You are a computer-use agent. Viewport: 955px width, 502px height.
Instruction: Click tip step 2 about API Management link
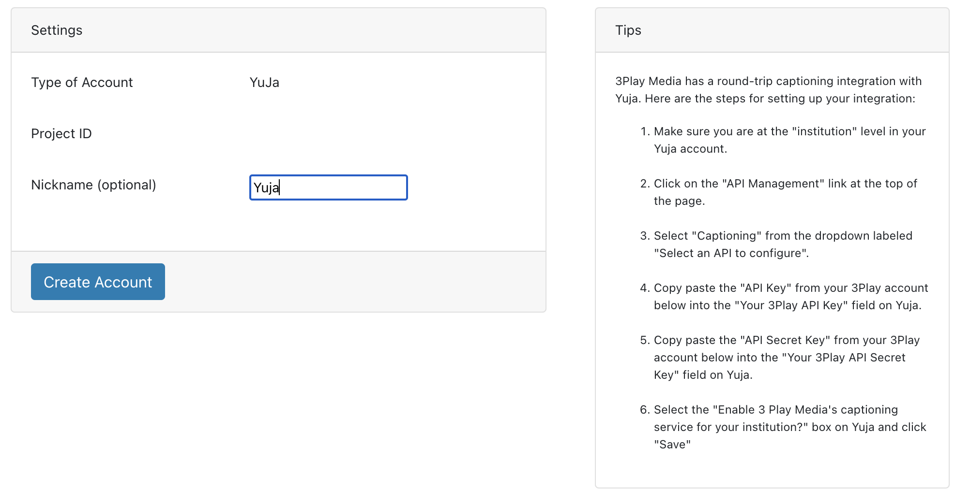click(786, 192)
